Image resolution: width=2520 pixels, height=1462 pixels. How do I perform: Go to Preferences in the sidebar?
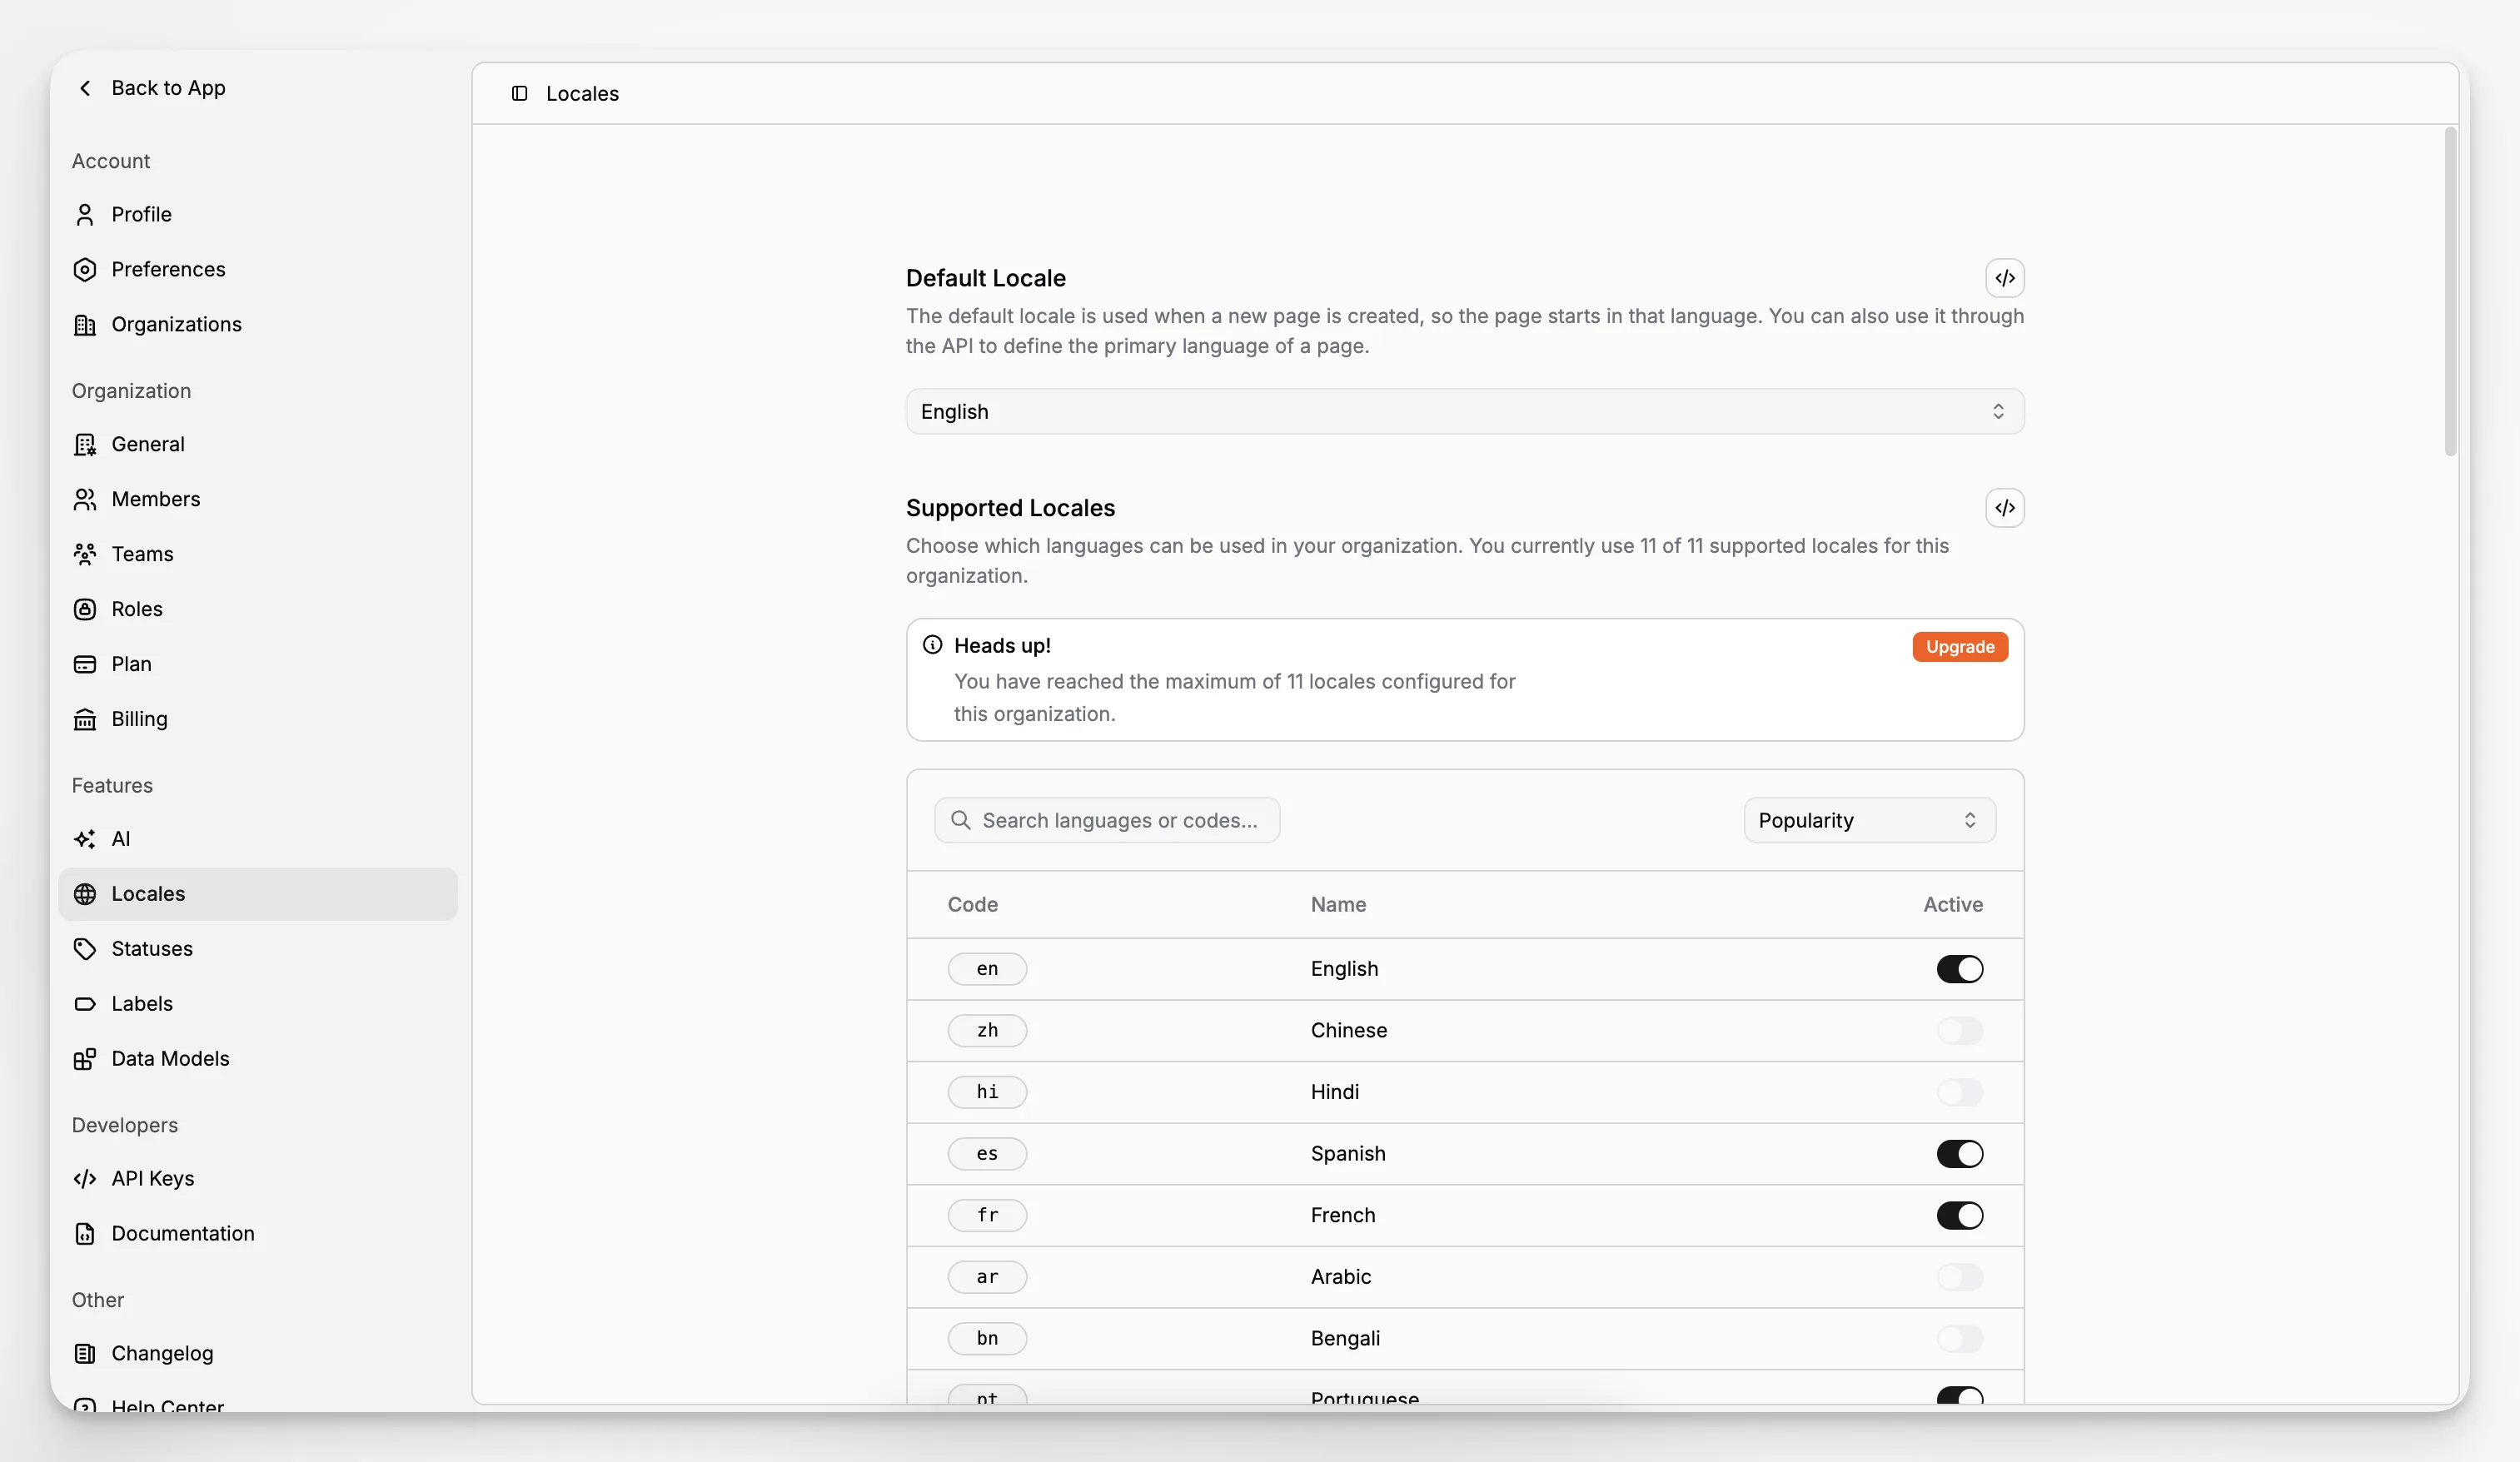(x=258, y=270)
